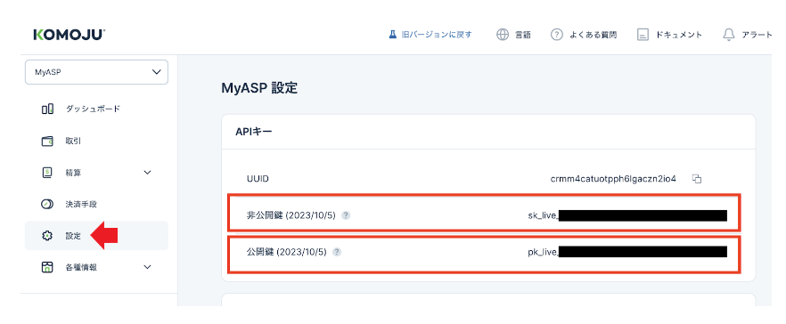Click the help icon beside 非公開鍵
The width and height of the screenshot is (786, 324).
tap(346, 215)
